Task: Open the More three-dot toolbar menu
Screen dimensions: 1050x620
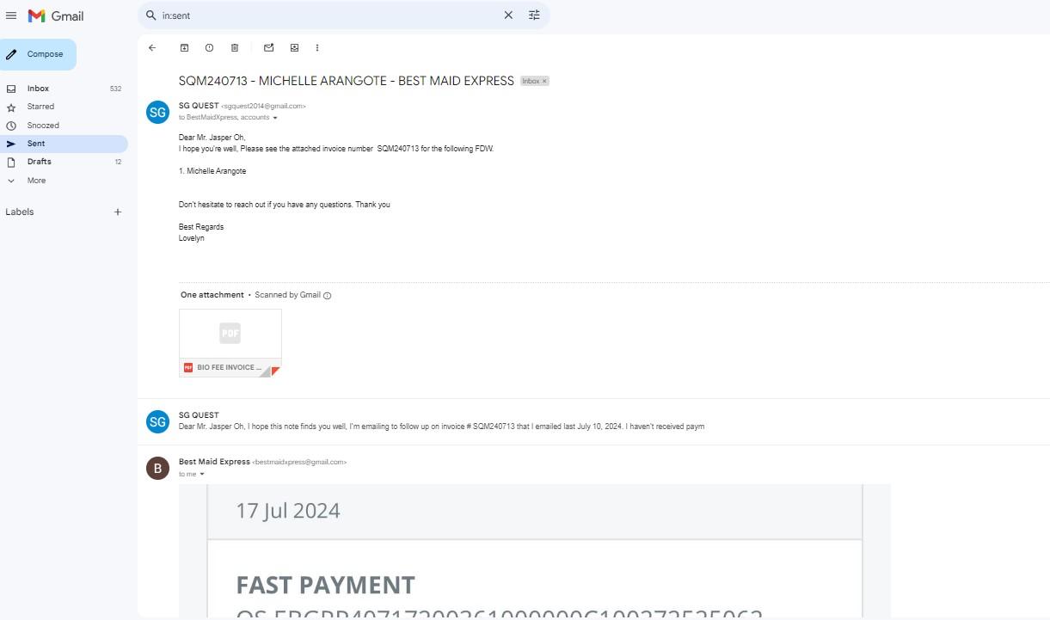Action: coord(317,48)
